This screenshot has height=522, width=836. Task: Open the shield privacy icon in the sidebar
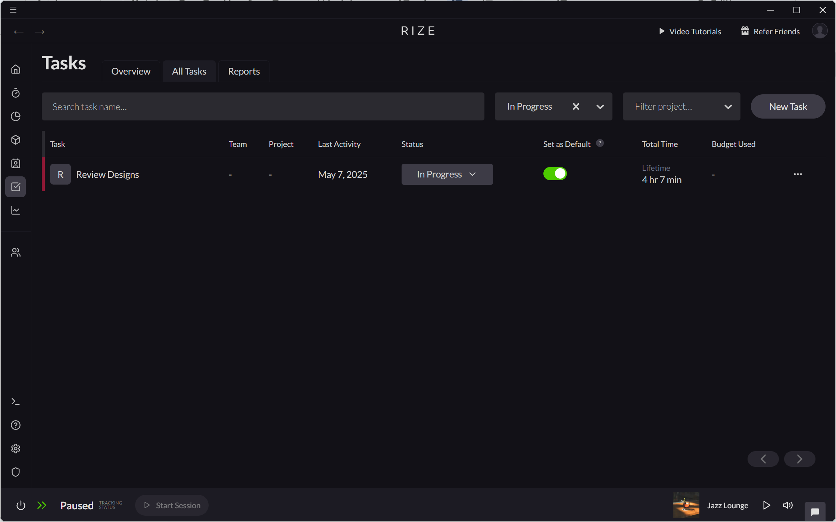point(16,472)
